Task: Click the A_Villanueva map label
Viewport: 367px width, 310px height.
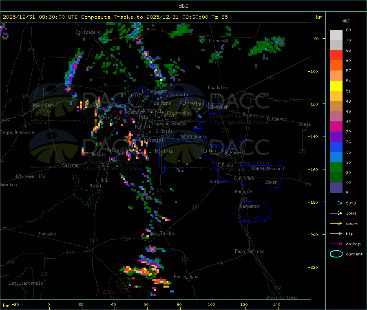Action: click(213, 41)
